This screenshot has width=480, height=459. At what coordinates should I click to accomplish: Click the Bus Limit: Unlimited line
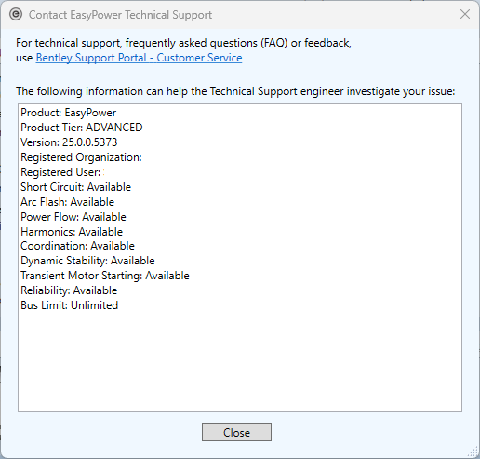pyautogui.click(x=69, y=305)
